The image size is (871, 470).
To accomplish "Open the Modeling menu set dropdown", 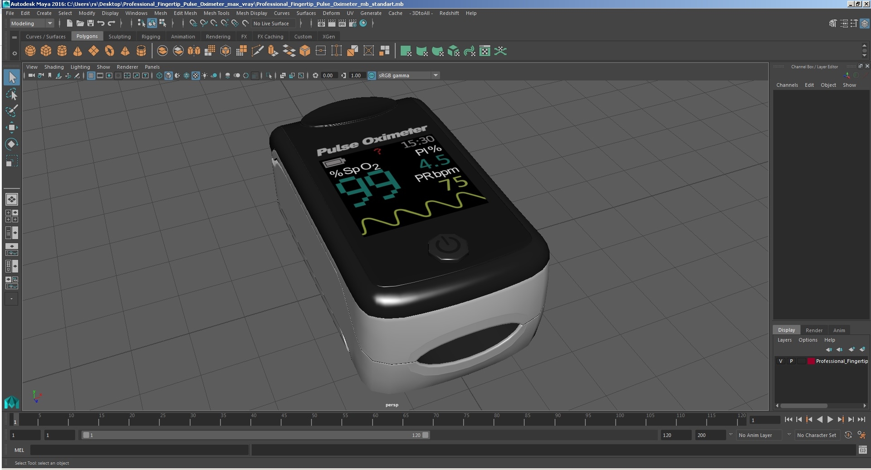I will (x=32, y=23).
